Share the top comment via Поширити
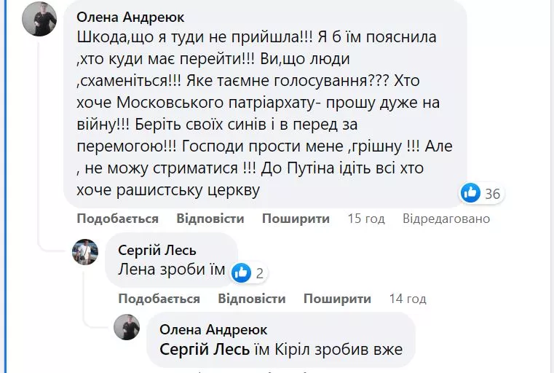This screenshot has width=554, height=373. 296,219
